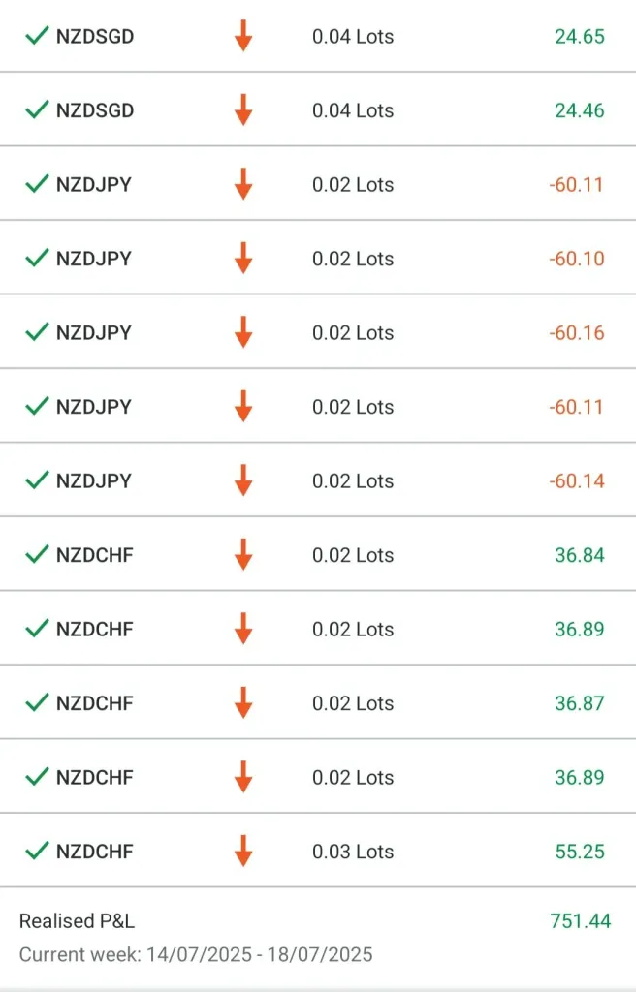636x992 pixels.
Task: Click the 0.03 Lots volume label
Action: pos(353,852)
